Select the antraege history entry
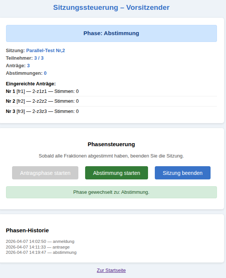Screen dimensions: 226x278 [38, 247]
